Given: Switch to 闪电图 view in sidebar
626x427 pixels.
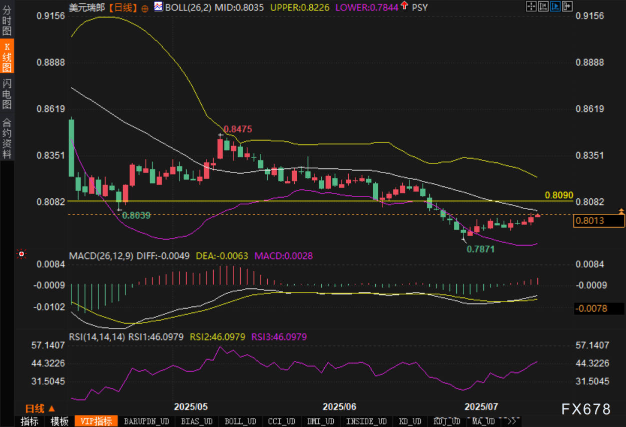Looking at the screenshot, I should pyautogui.click(x=7, y=94).
